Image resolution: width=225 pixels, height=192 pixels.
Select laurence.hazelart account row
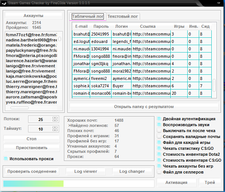pos(31,61)
